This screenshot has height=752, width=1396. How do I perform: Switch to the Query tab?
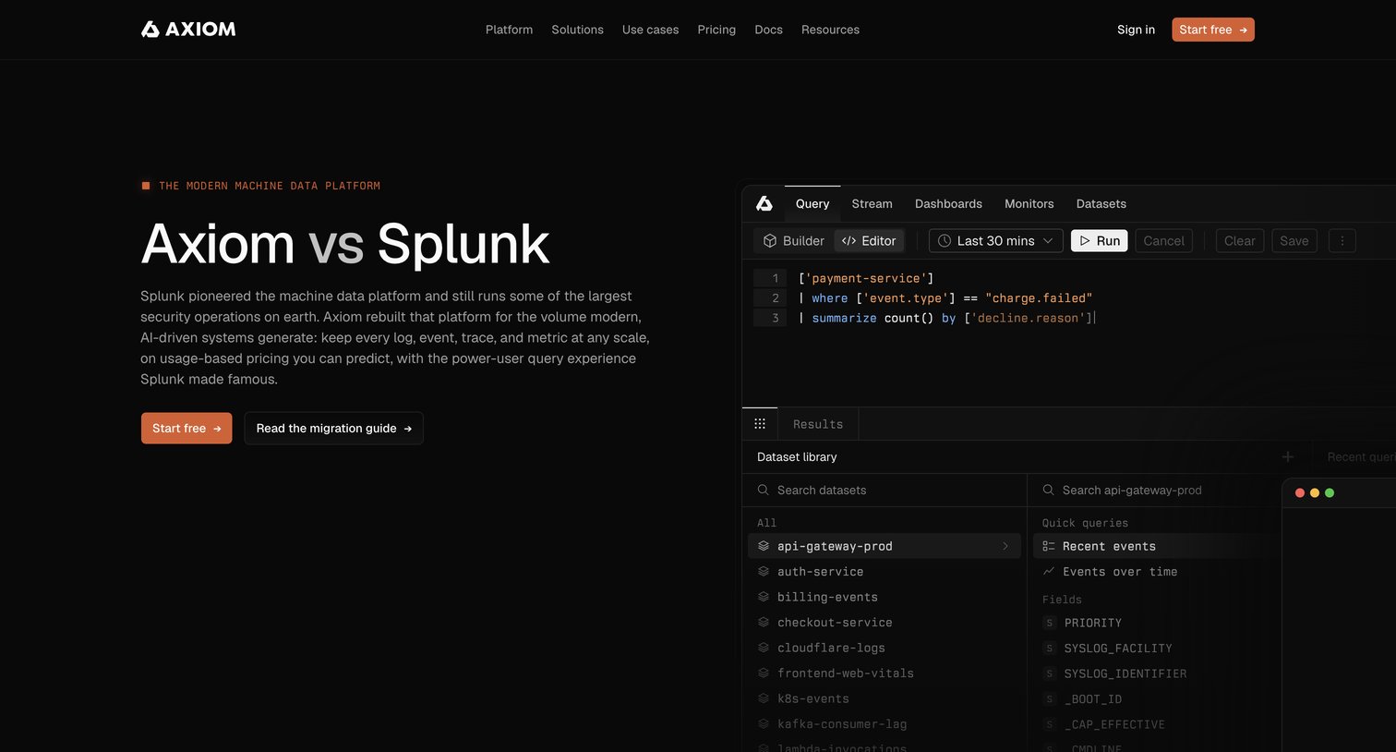tap(812, 203)
